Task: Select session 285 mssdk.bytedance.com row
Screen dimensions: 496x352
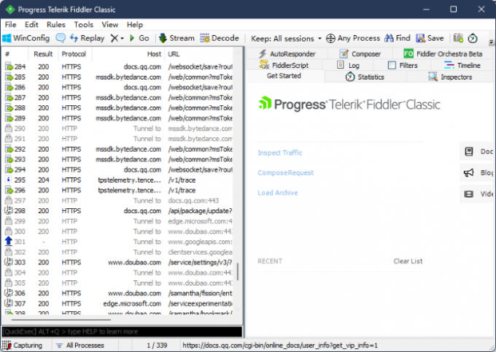Action: 118,77
